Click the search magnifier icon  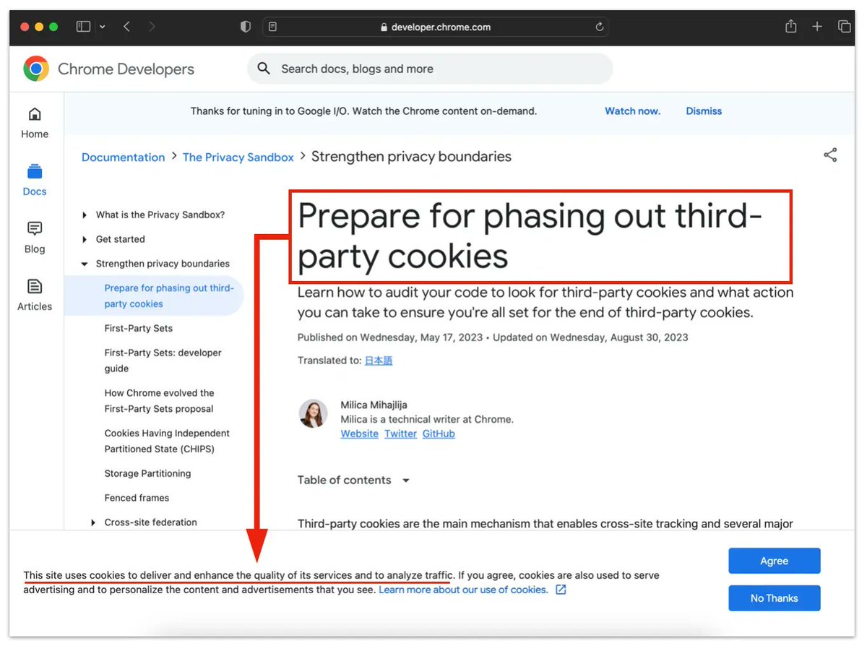coord(264,69)
